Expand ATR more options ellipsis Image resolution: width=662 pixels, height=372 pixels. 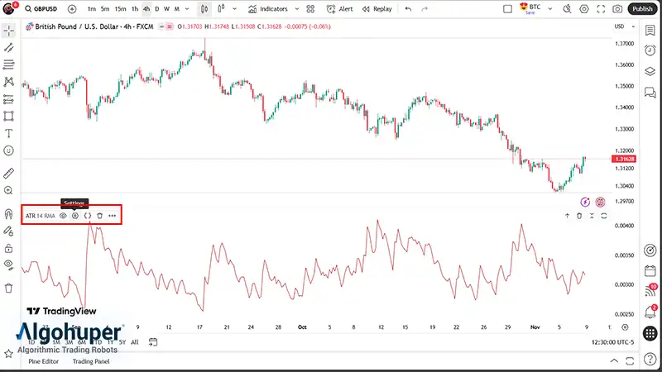113,216
